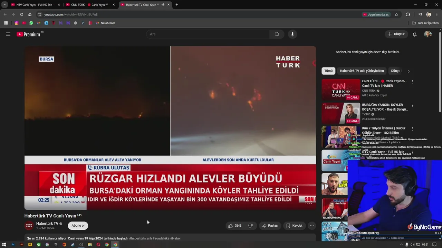Screen dimensions: 442x248
Task: Open more actions menu under the video
Action: [312, 226]
